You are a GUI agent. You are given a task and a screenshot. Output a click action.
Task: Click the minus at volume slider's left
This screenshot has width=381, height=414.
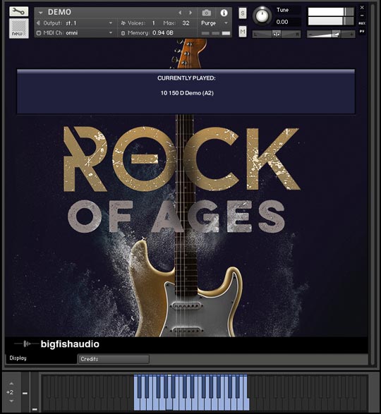[310, 35]
